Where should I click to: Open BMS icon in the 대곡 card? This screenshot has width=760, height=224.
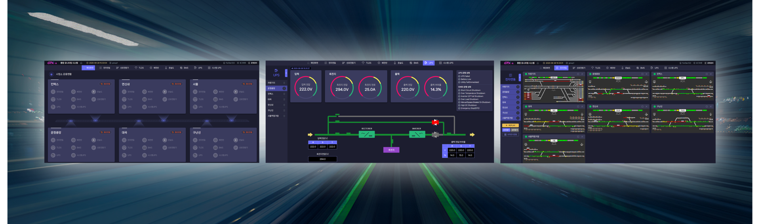(x=145, y=147)
